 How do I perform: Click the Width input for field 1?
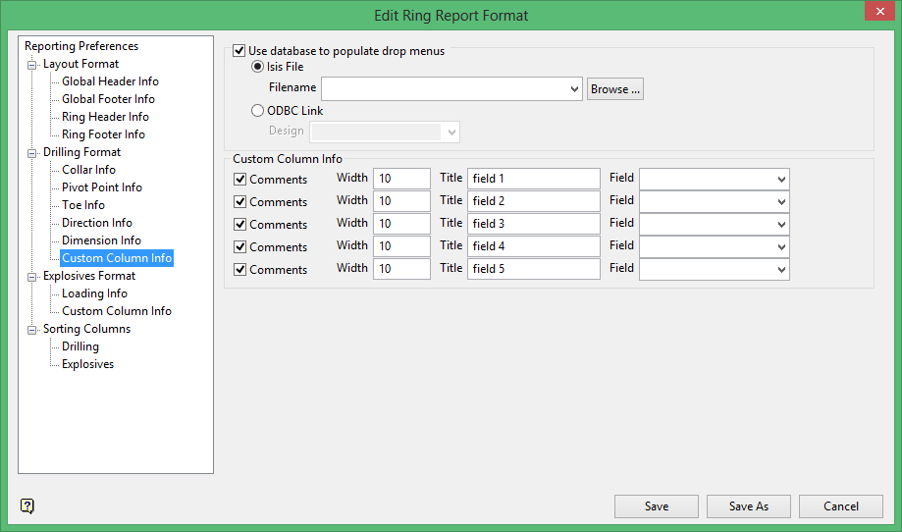click(x=401, y=179)
